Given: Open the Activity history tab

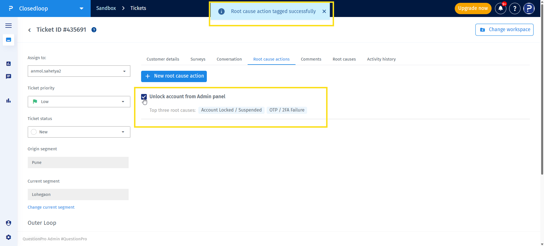Looking at the screenshot, I should [381, 59].
